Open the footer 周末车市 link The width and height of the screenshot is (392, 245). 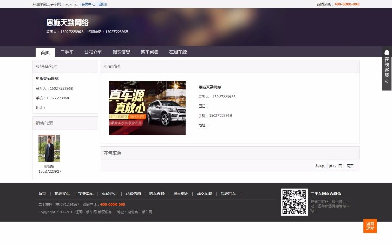181,194
